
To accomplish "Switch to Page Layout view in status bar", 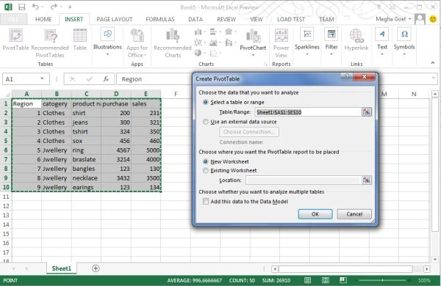I will pyautogui.click(x=326, y=280).
